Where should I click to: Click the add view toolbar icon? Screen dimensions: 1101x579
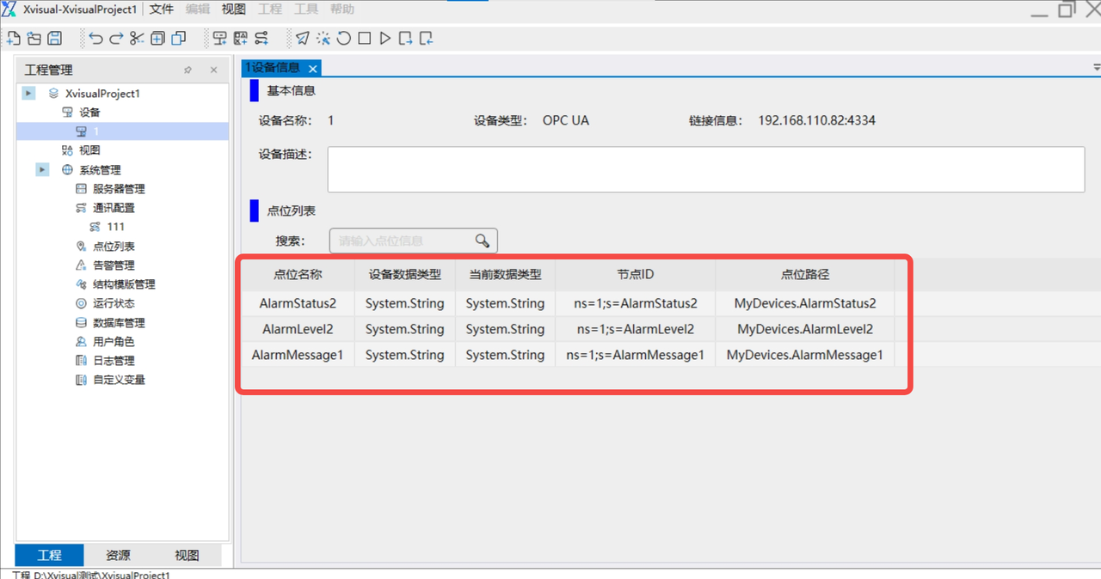click(240, 38)
